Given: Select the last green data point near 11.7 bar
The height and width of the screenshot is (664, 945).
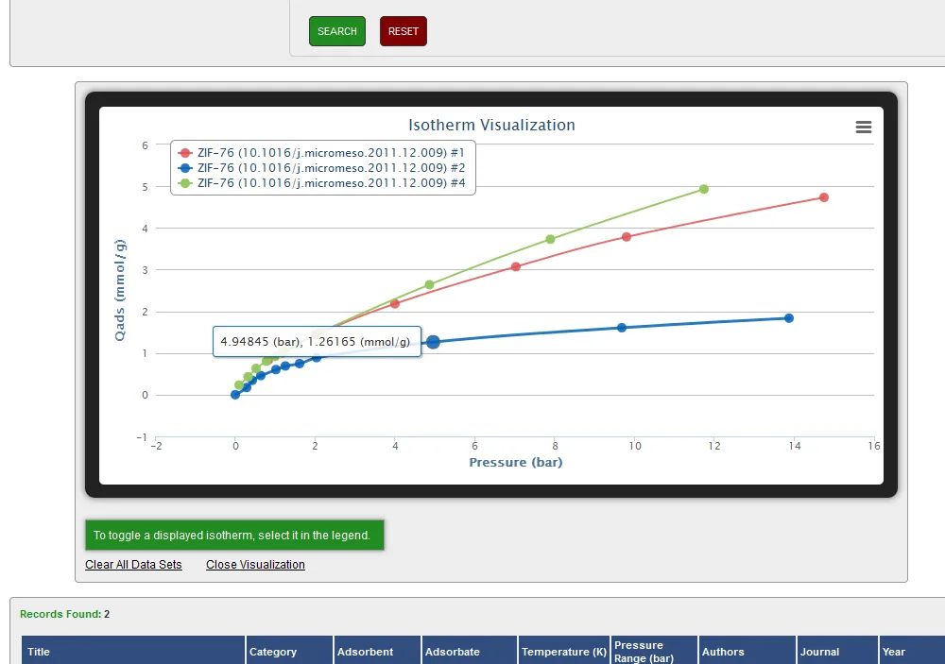Looking at the screenshot, I should pos(704,189).
